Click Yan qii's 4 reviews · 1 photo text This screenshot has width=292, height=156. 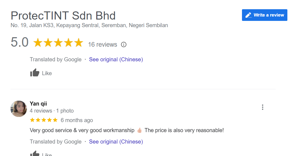click(x=52, y=111)
